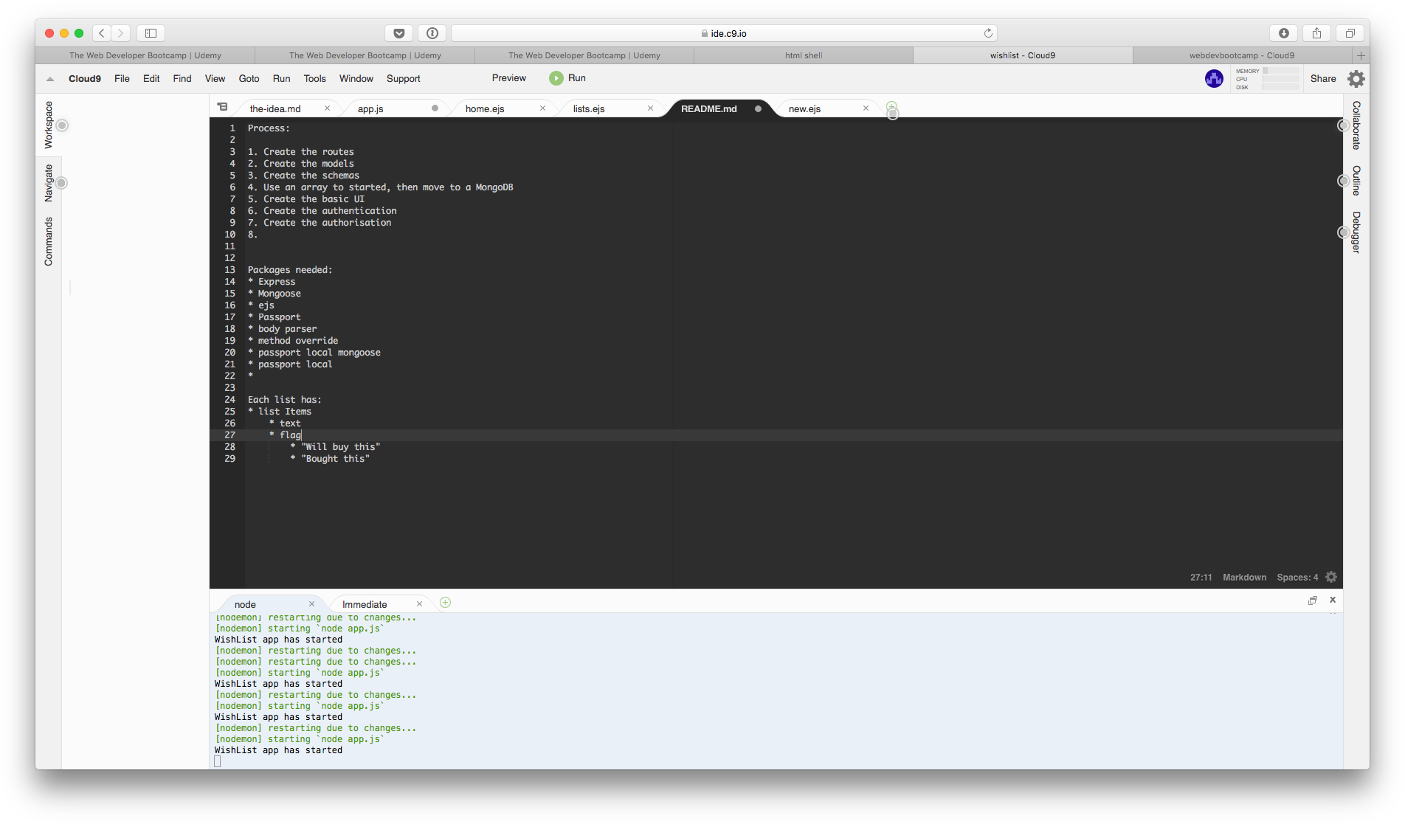The height and width of the screenshot is (824, 1405).
Task: Toggle the Outline panel
Action: (x=1356, y=181)
